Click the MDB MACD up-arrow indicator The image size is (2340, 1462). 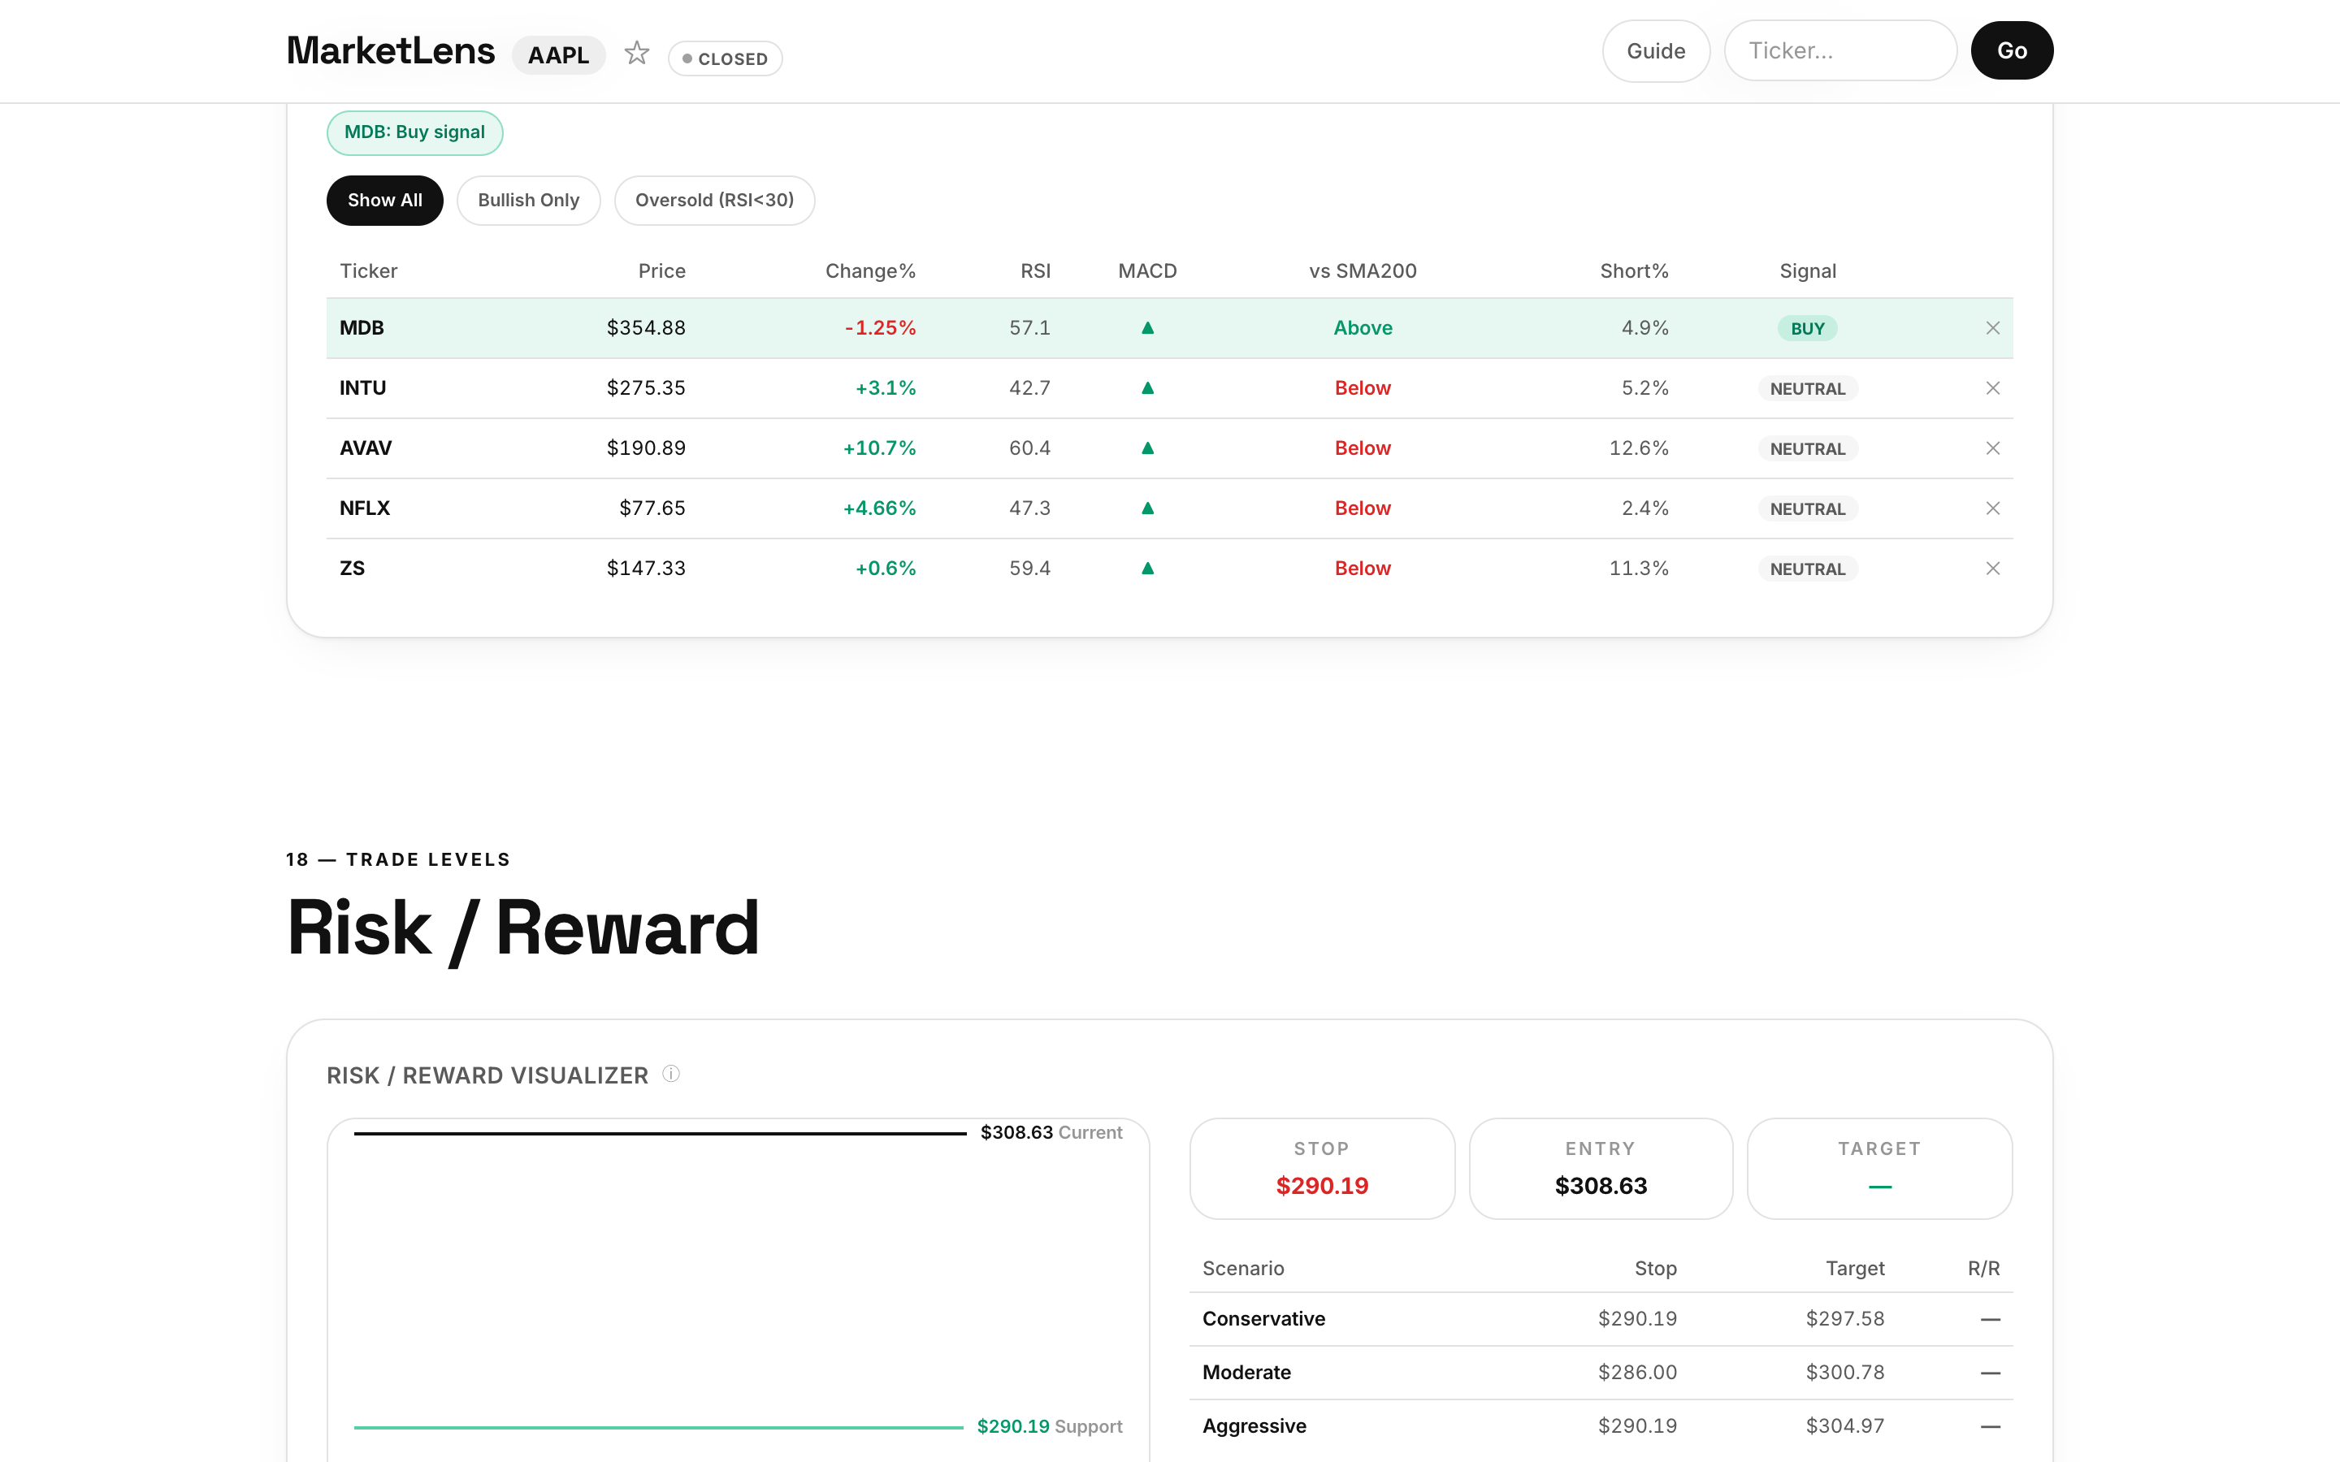click(1148, 328)
